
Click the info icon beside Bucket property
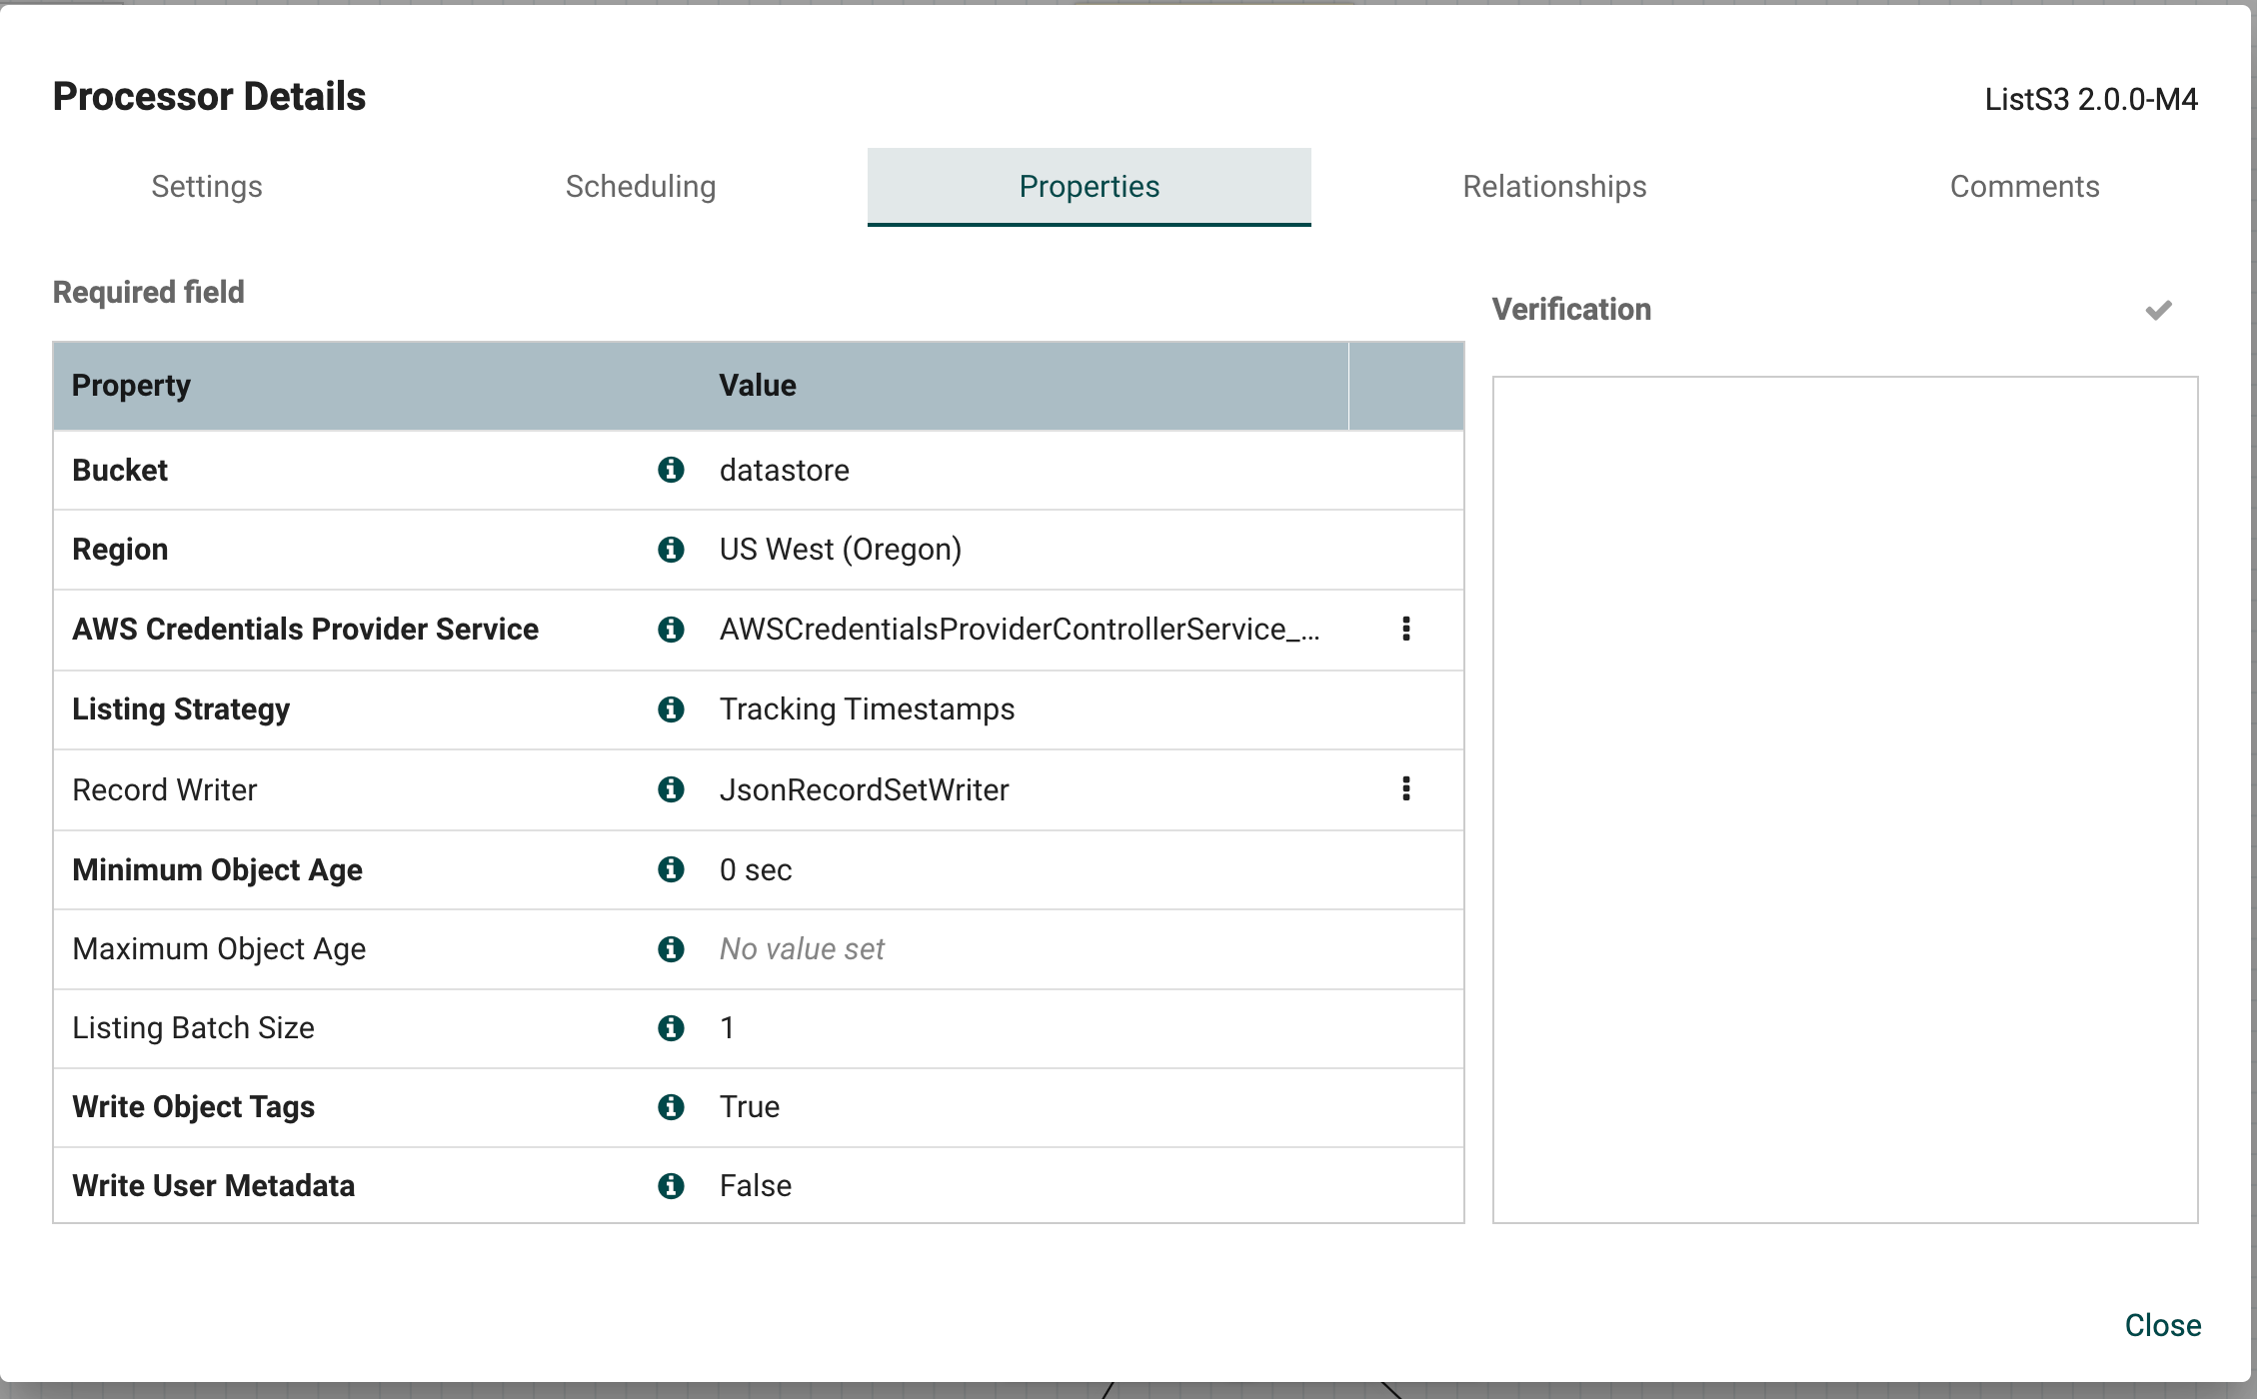point(671,470)
